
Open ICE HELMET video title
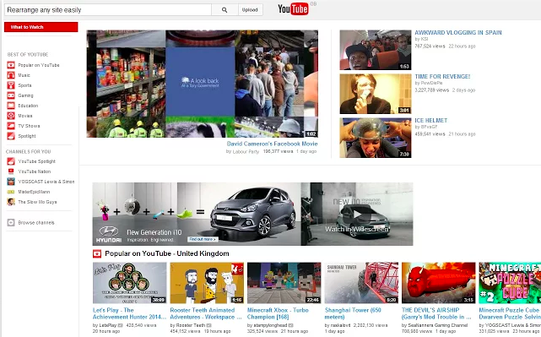[x=431, y=121]
